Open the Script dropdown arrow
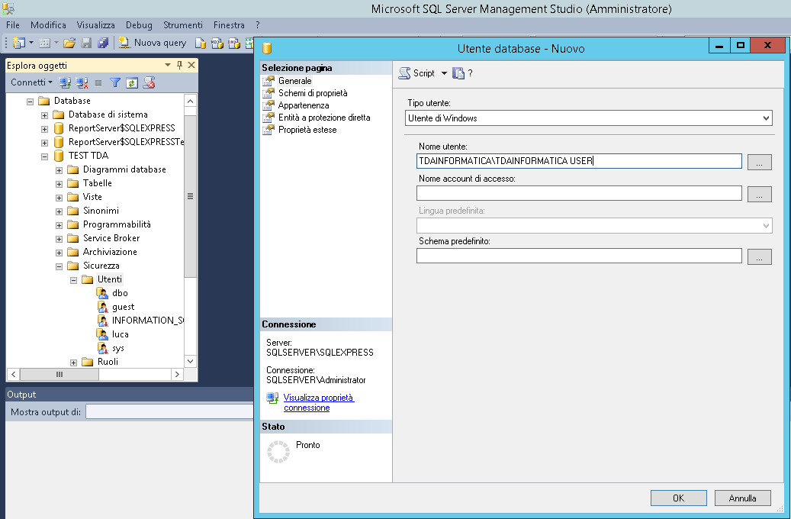This screenshot has width=791, height=519. 444,73
